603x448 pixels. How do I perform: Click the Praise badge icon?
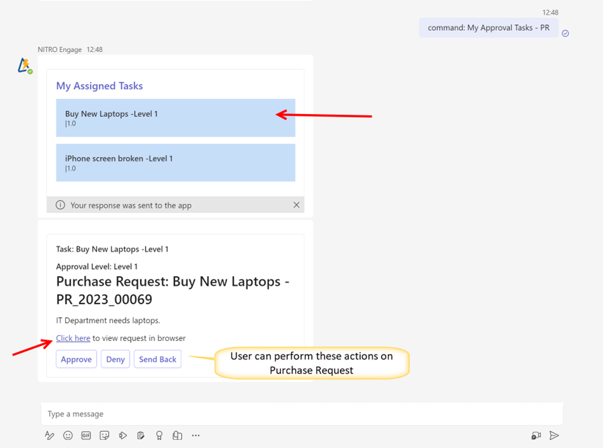tap(159, 436)
